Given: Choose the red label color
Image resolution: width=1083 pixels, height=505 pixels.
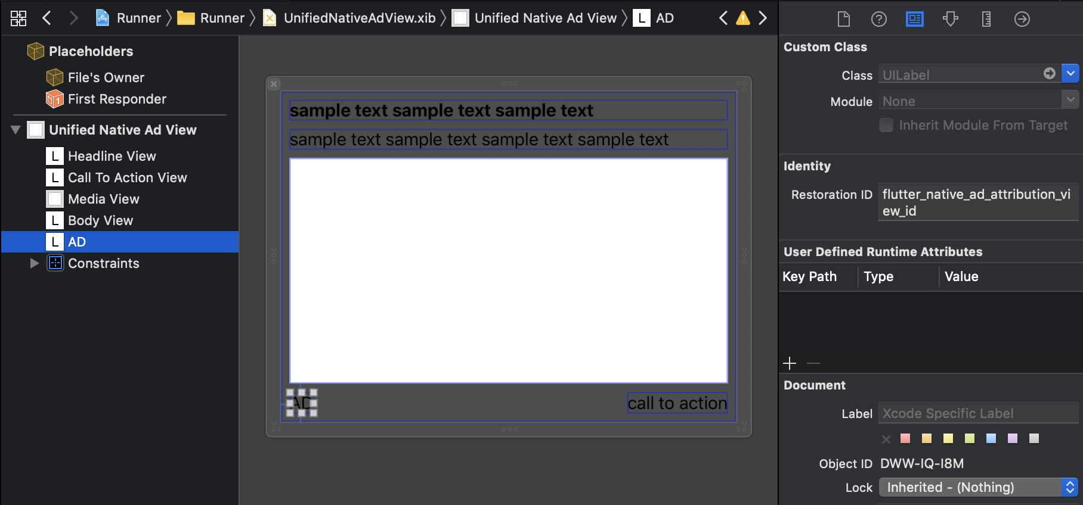Looking at the screenshot, I should point(905,438).
